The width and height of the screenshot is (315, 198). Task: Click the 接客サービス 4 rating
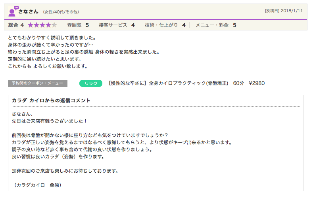[117, 25]
